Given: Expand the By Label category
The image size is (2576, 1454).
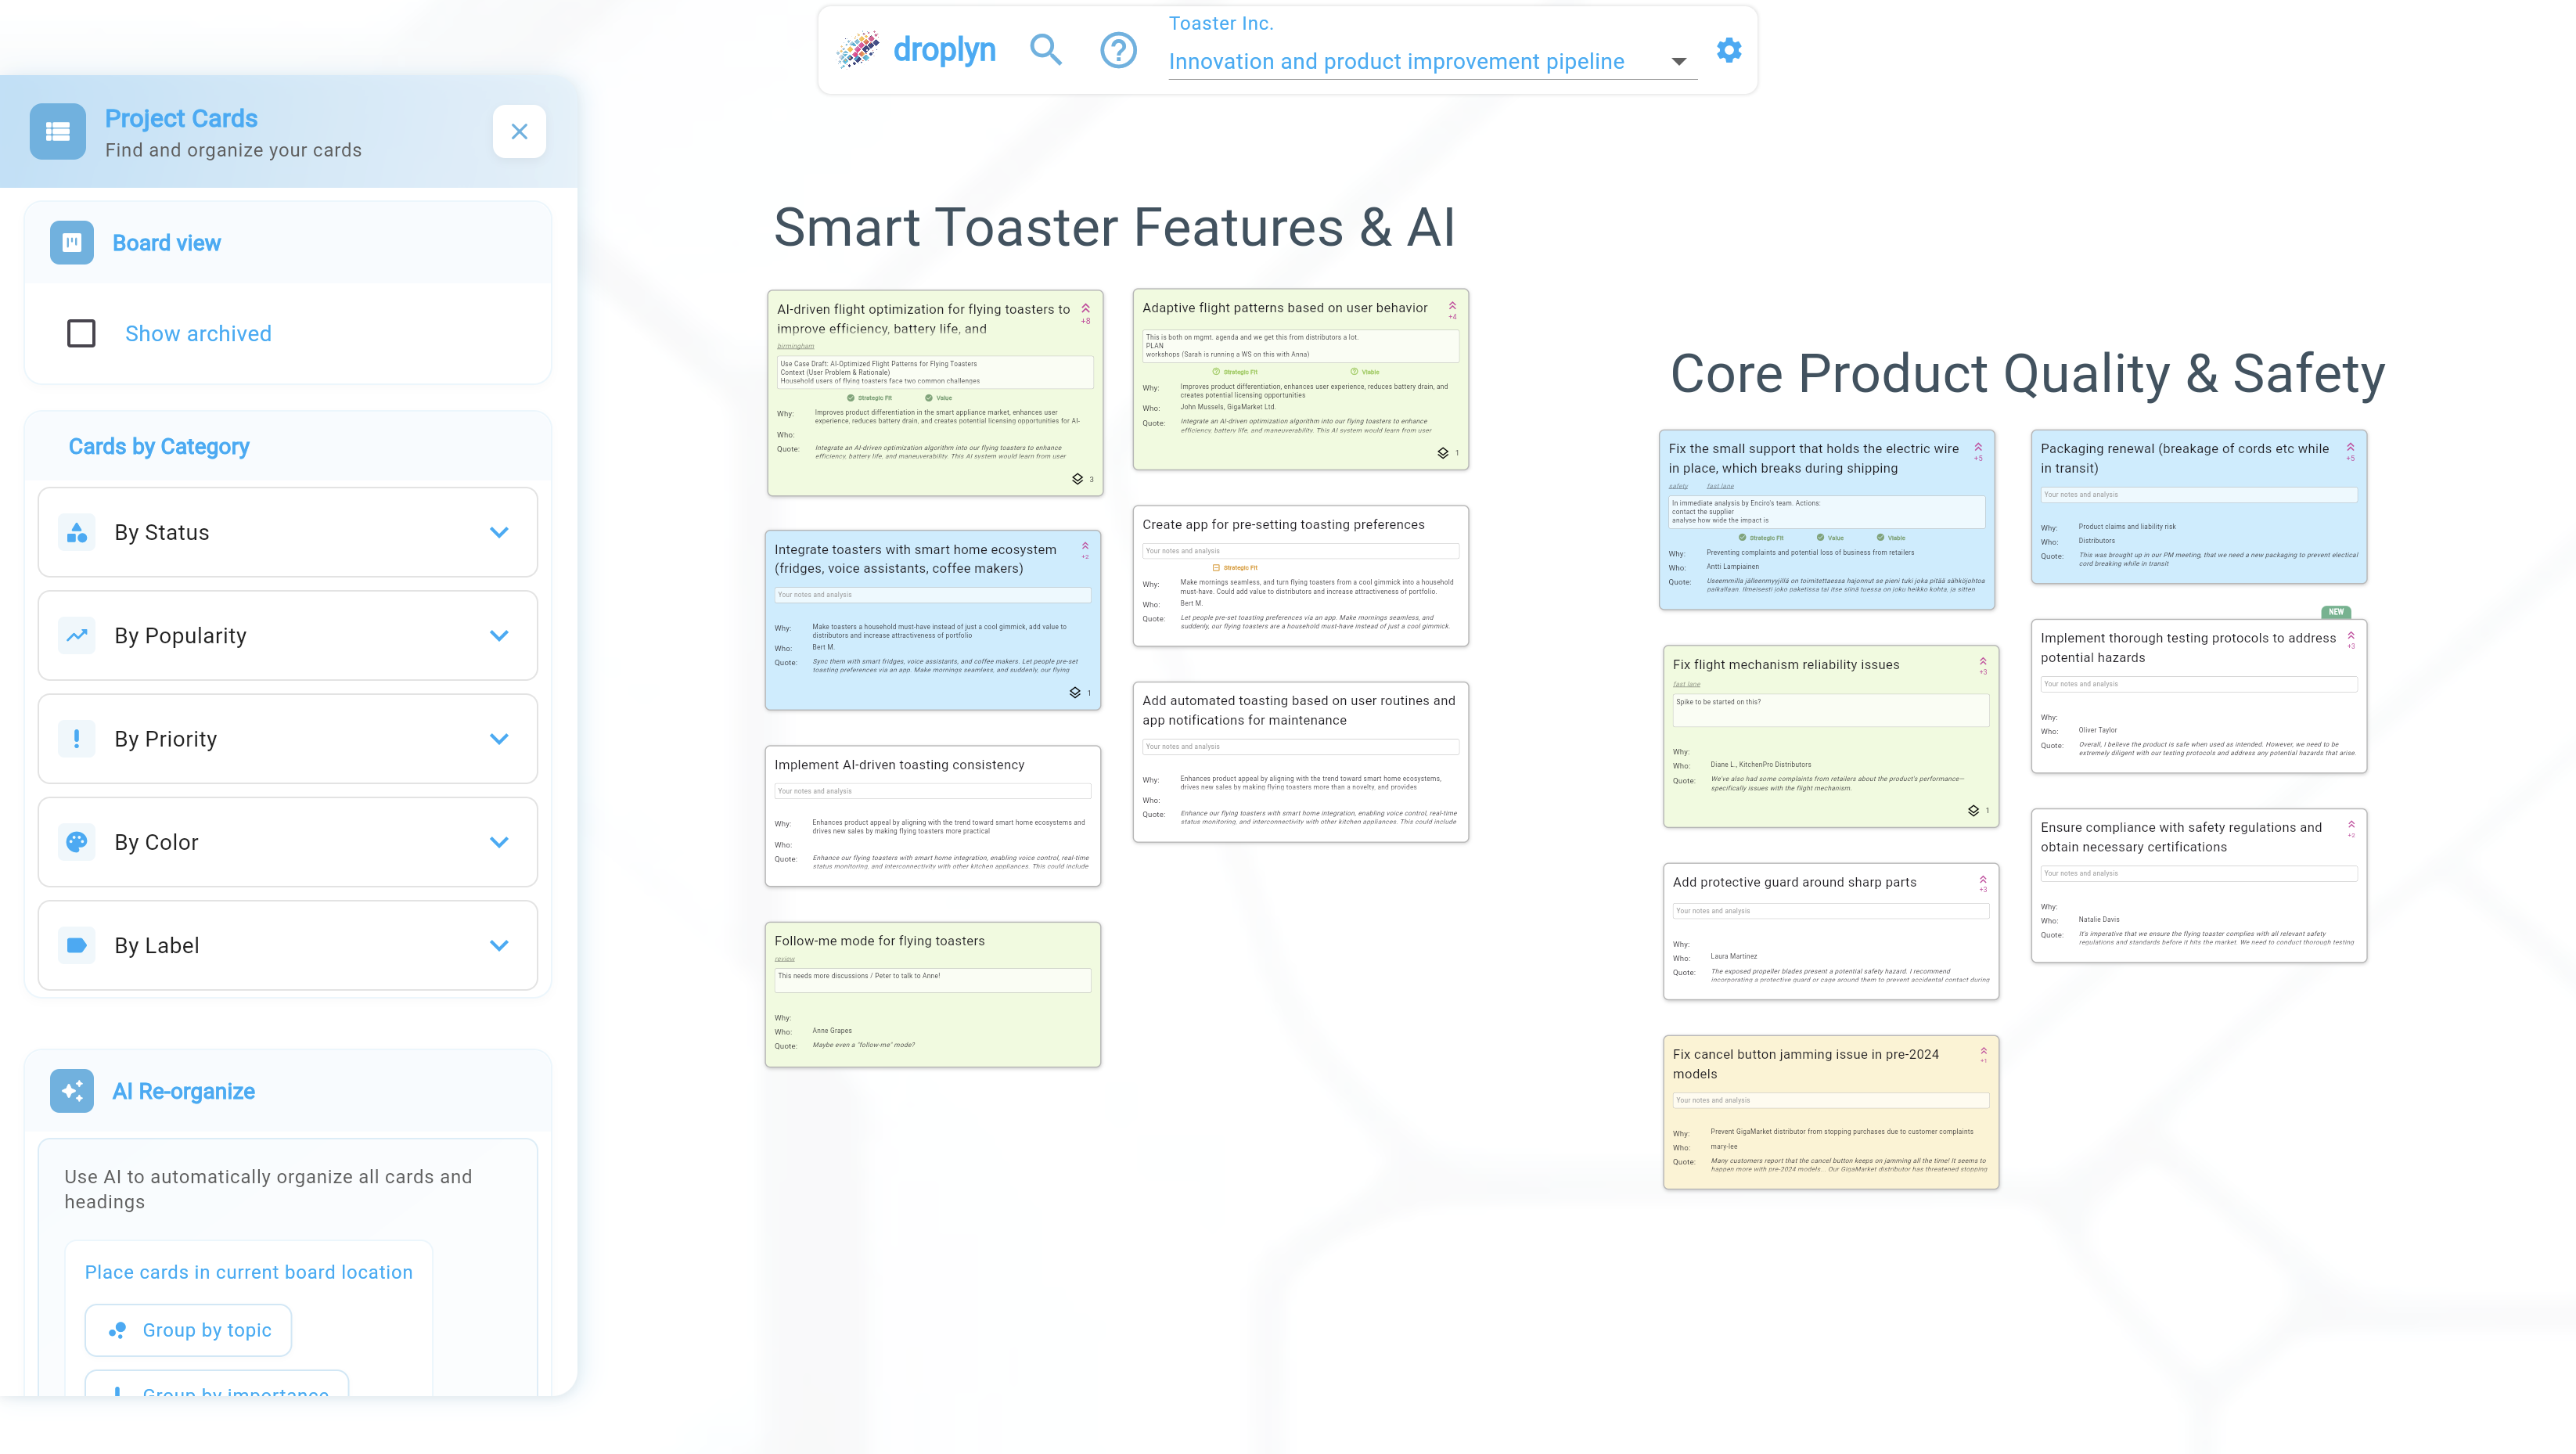Looking at the screenshot, I should (x=288, y=945).
